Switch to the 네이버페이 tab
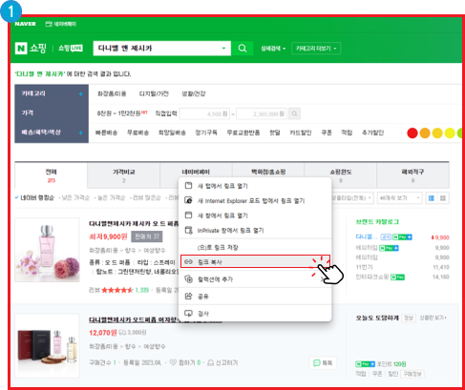The image size is (465, 390). tap(196, 173)
